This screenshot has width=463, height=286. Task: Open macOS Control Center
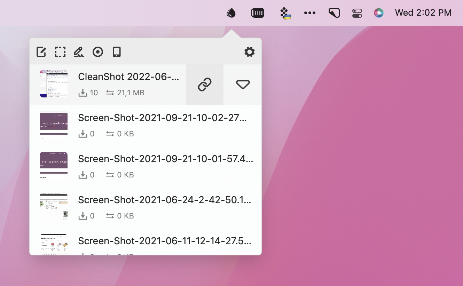[x=357, y=13]
